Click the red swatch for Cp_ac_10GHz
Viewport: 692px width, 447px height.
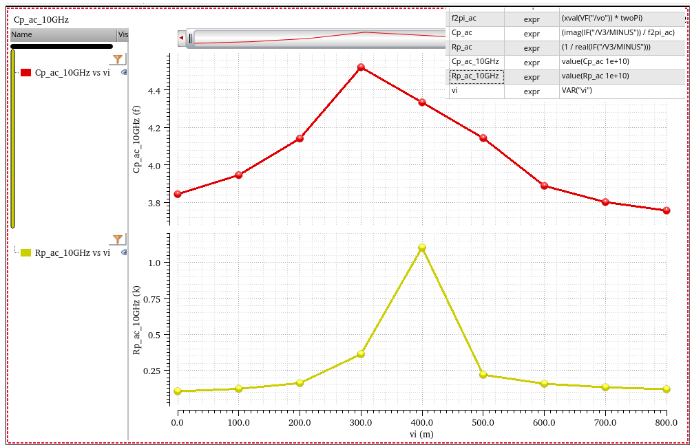coord(26,73)
